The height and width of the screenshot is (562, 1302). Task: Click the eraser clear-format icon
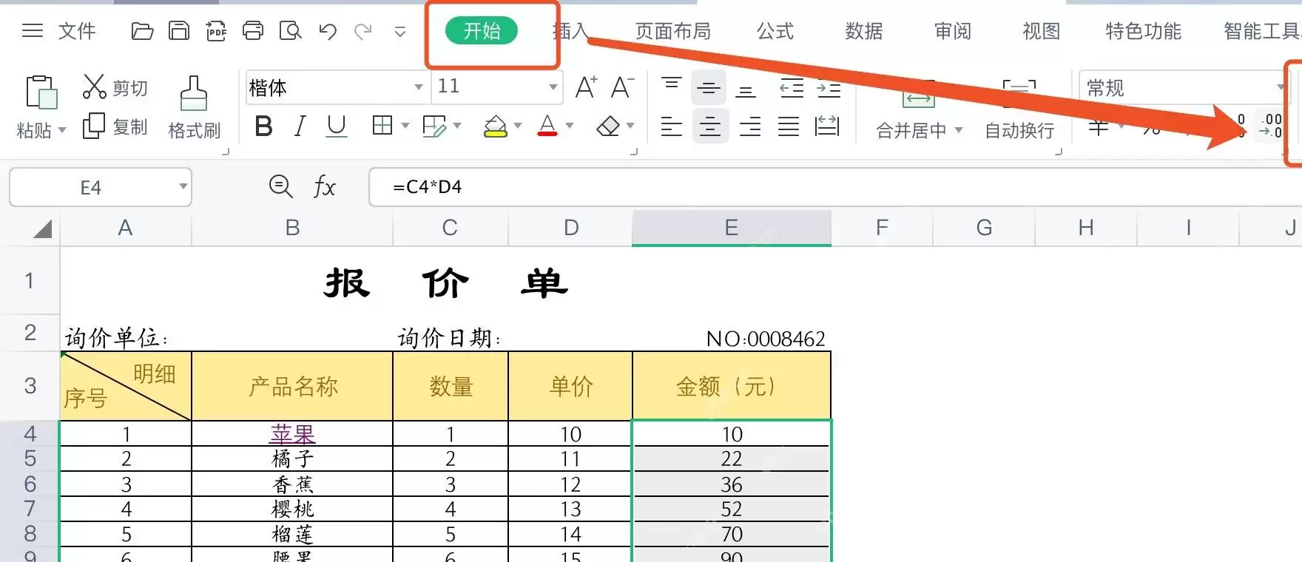pos(608,126)
